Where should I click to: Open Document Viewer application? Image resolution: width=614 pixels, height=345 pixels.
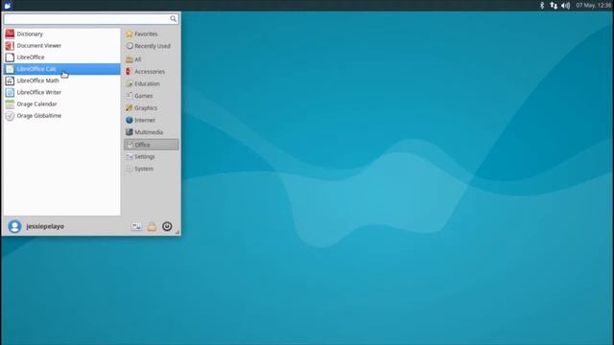[61, 46]
